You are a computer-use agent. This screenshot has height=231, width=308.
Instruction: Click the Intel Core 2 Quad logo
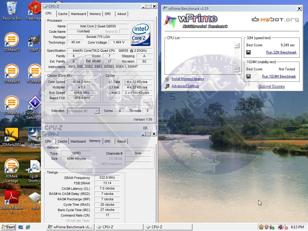[141, 34]
